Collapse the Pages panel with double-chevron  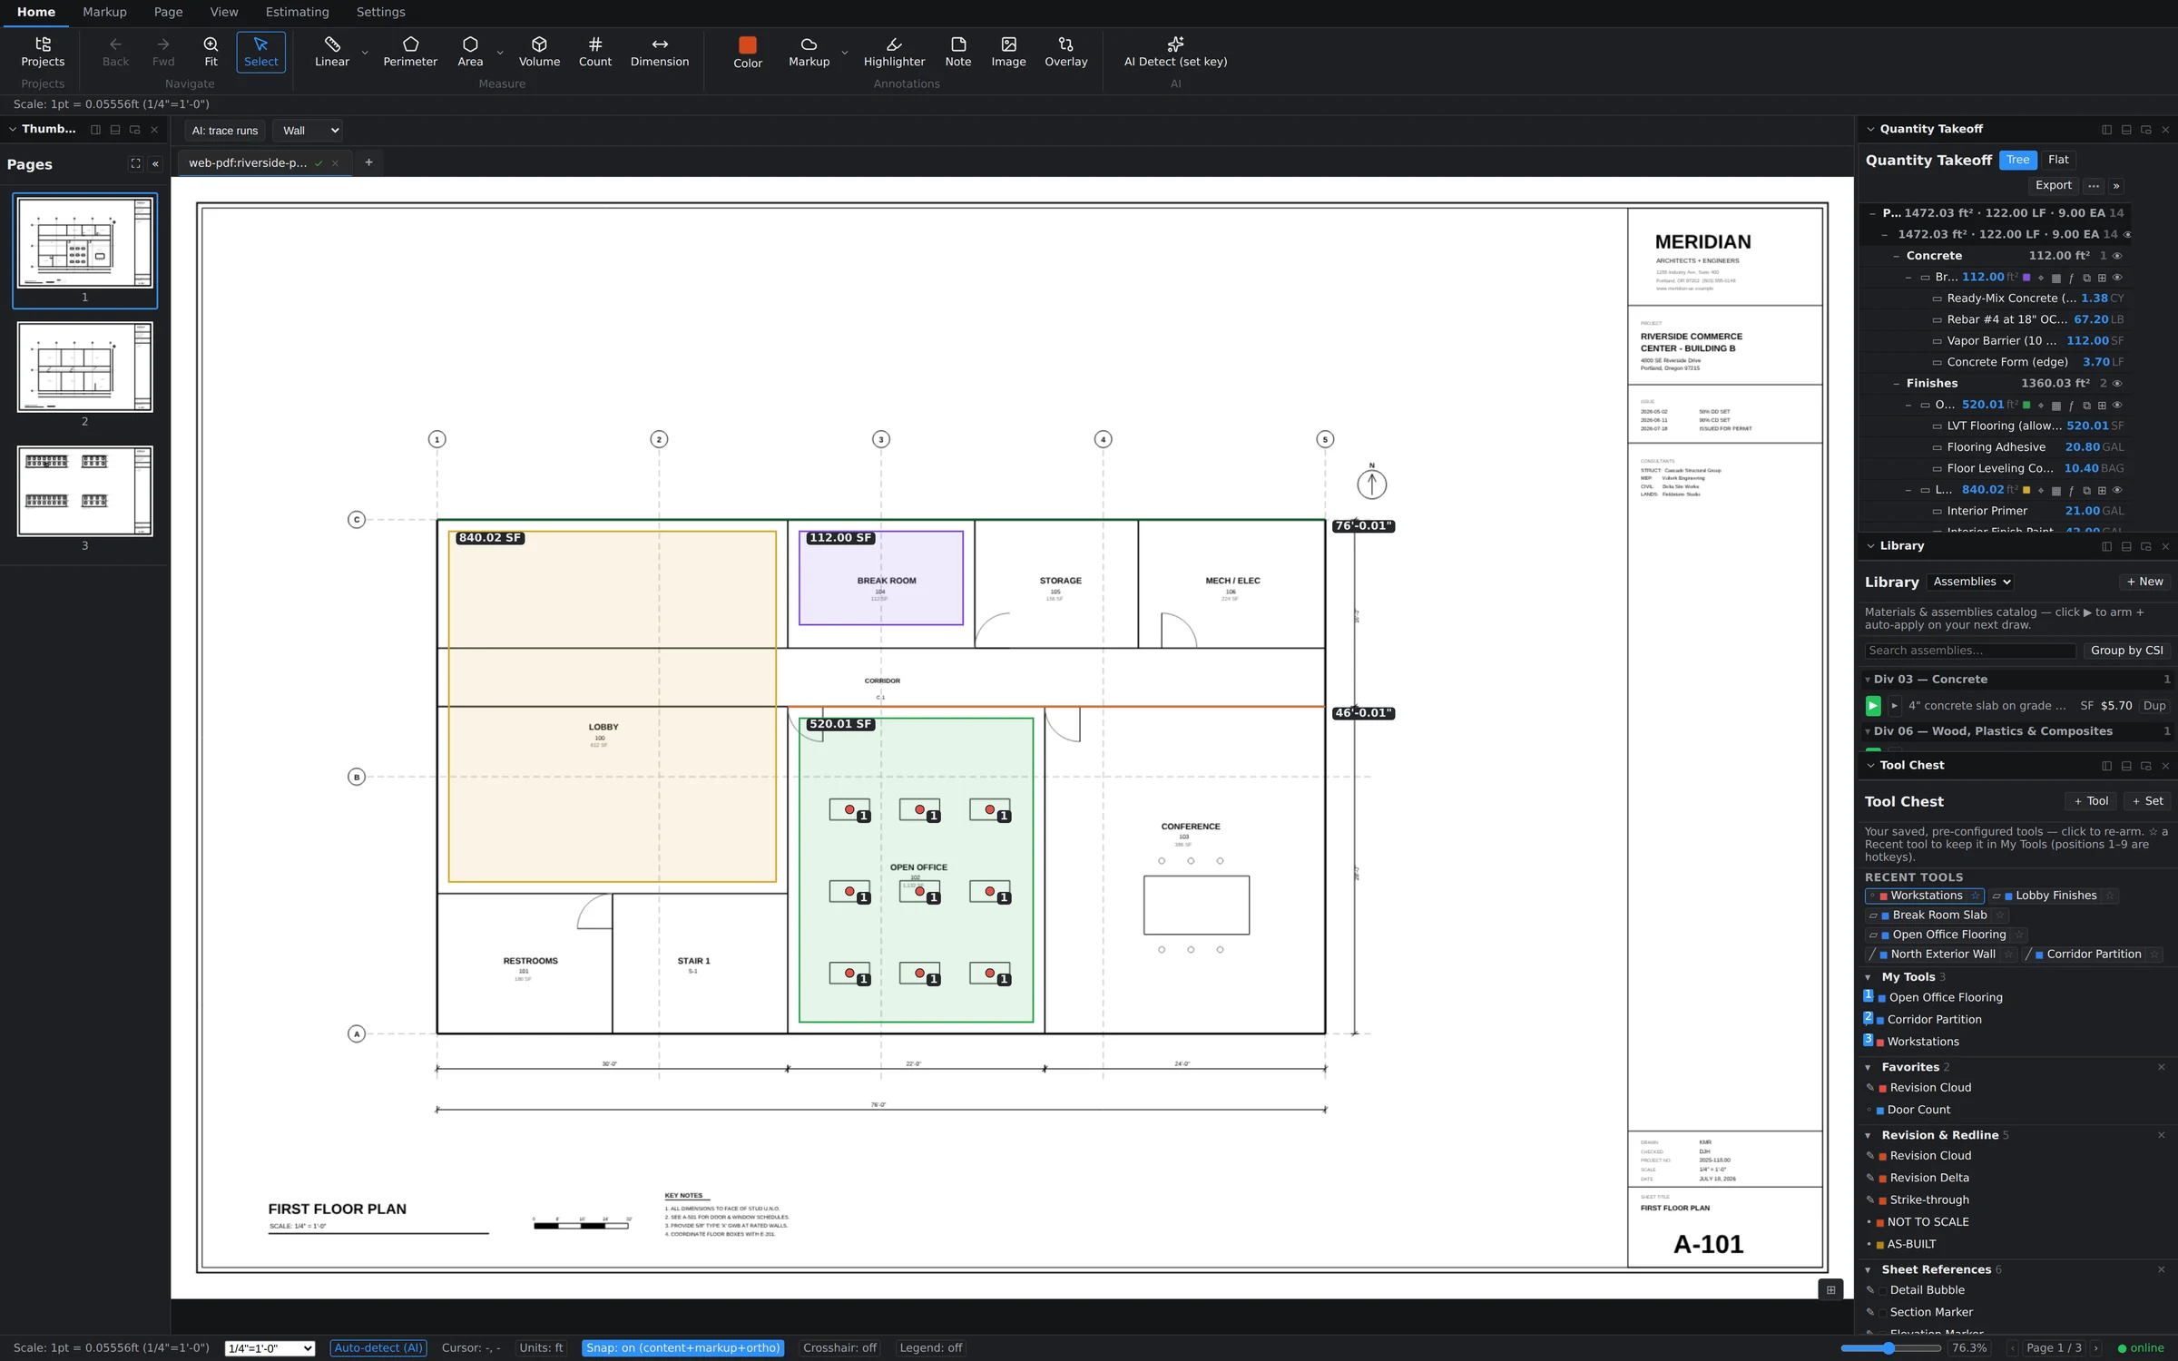click(x=155, y=164)
